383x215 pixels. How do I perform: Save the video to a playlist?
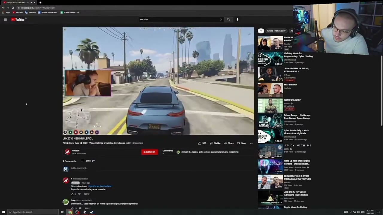tap(241, 143)
